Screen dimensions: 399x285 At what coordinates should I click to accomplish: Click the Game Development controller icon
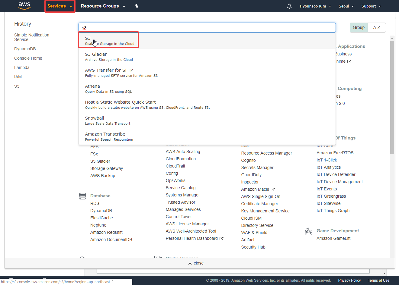(309, 231)
